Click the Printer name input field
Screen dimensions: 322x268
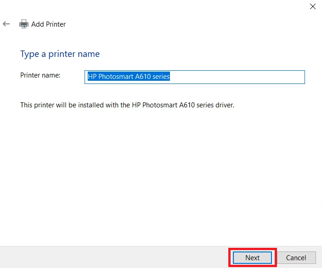pos(194,77)
